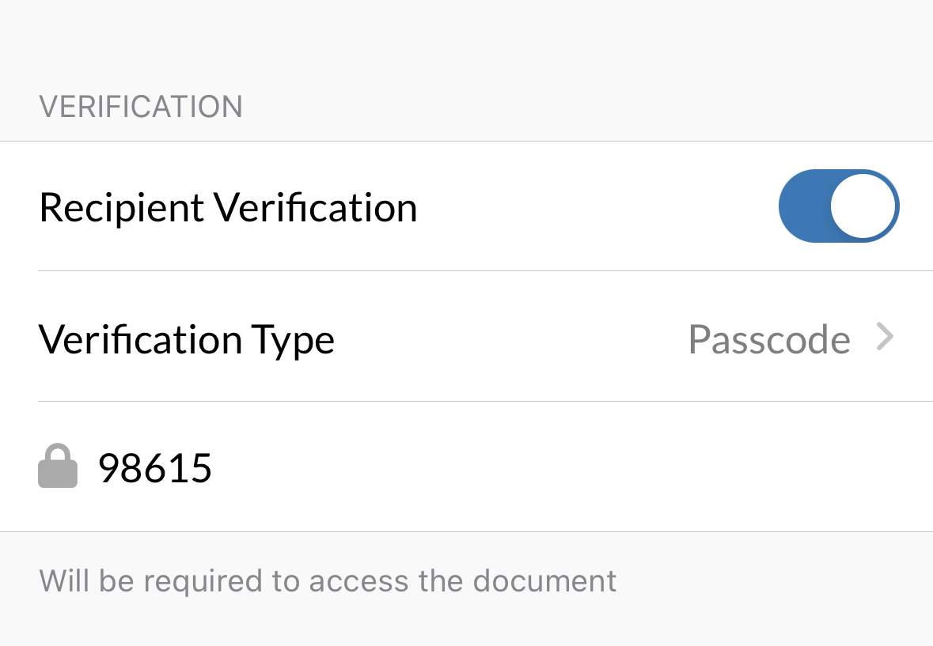Image resolution: width=933 pixels, height=646 pixels.
Task: Open the Verification Type chevron arrow
Action: coord(886,338)
